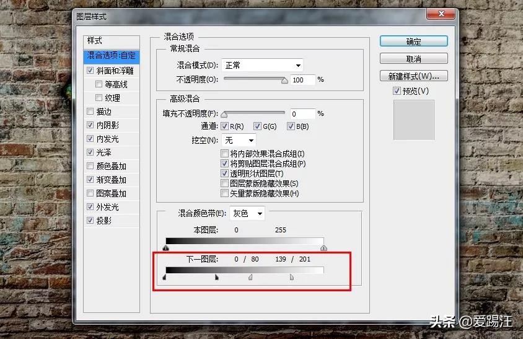Enable the 颜色叠加 checkbox
This screenshot has width=523, height=339.
click(90, 166)
